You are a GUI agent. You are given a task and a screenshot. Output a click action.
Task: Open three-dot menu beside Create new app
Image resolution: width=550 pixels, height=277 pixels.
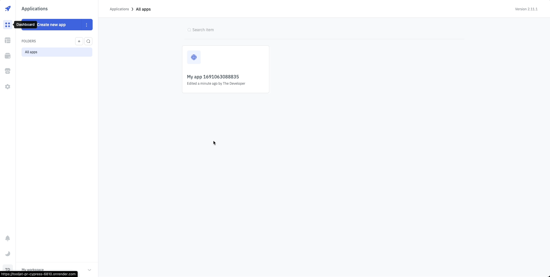tap(87, 25)
